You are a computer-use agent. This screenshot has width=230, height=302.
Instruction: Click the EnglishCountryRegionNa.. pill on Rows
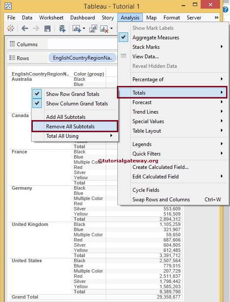coord(82,58)
